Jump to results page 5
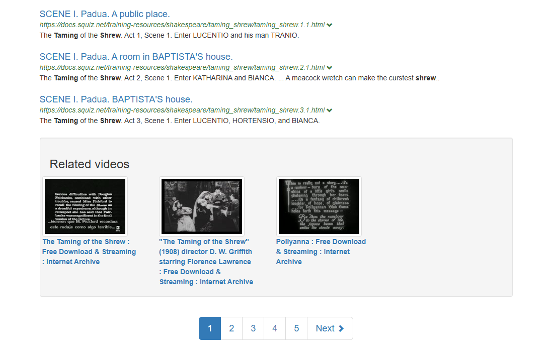This screenshot has width=552, height=348. tap(296, 328)
